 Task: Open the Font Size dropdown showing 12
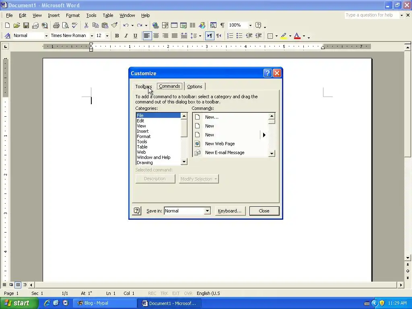(107, 36)
